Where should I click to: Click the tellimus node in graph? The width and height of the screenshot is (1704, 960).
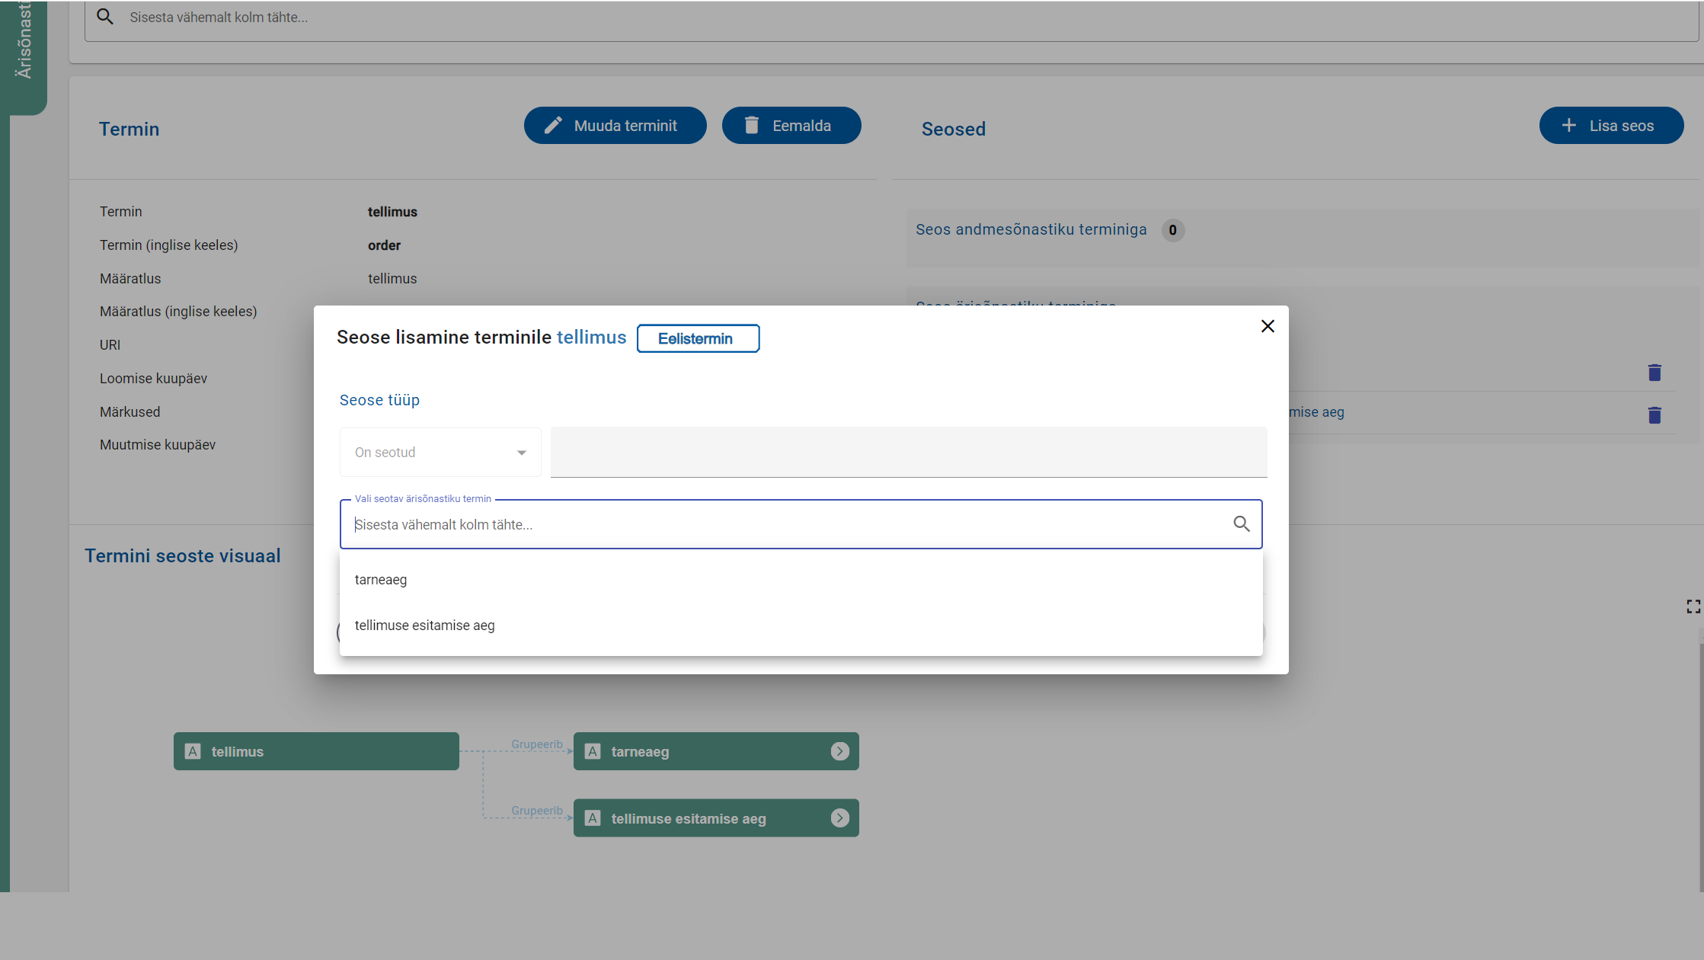(315, 751)
